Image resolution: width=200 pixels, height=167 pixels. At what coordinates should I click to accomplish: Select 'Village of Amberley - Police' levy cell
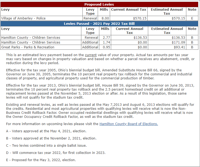tap(41, 18)
